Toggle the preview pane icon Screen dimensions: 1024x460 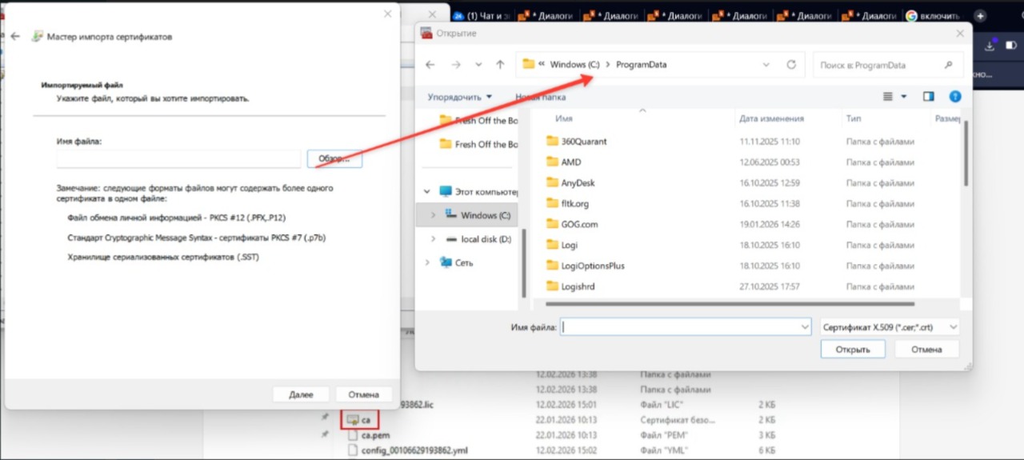point(928,97)
